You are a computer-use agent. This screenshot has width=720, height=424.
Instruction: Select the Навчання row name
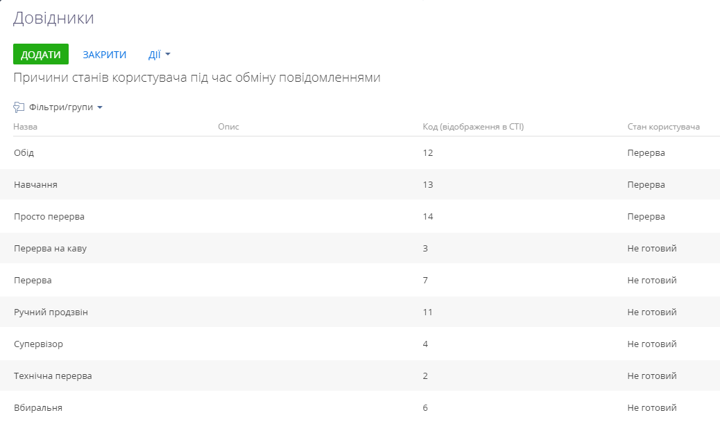[x=35, y=184]
